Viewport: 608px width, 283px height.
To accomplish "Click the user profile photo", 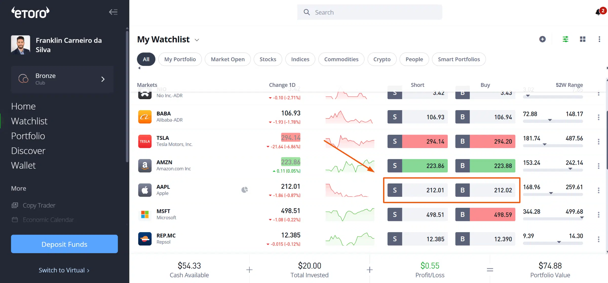I will click(21, 45).
